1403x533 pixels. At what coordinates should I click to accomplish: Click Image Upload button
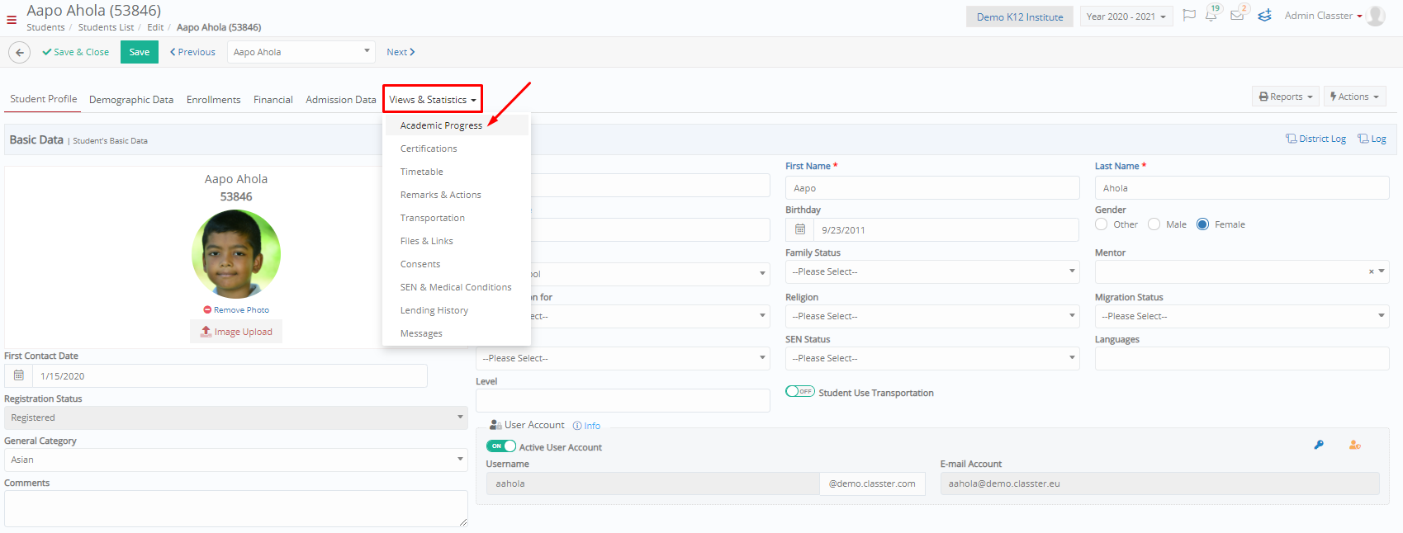point(236,332)
